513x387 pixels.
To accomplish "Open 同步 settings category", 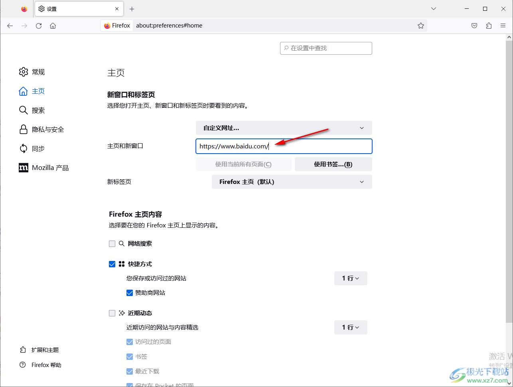I will 32,148.
